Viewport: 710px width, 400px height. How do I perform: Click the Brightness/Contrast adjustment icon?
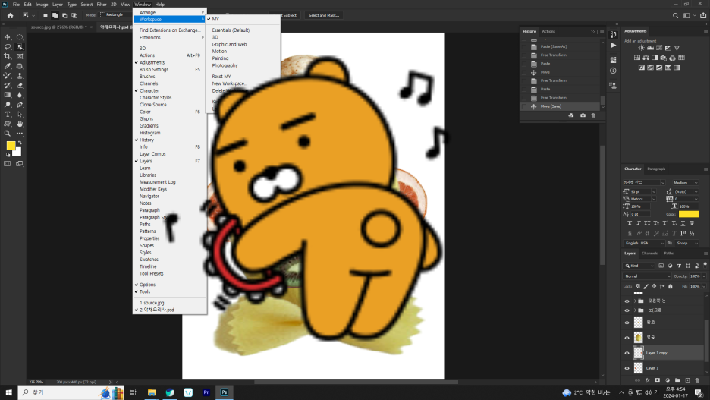(x=641, y=48)
